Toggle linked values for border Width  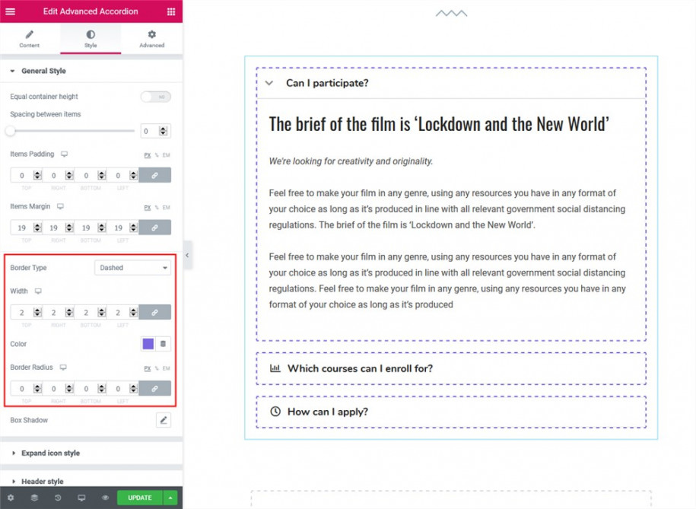point(155,312)
